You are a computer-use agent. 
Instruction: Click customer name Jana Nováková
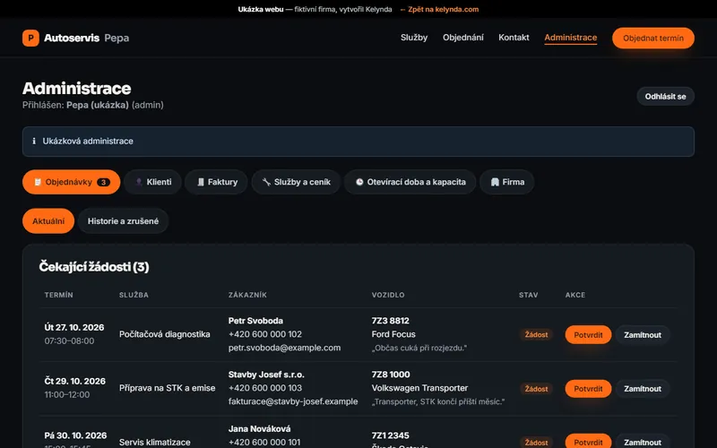click(259, 429)
